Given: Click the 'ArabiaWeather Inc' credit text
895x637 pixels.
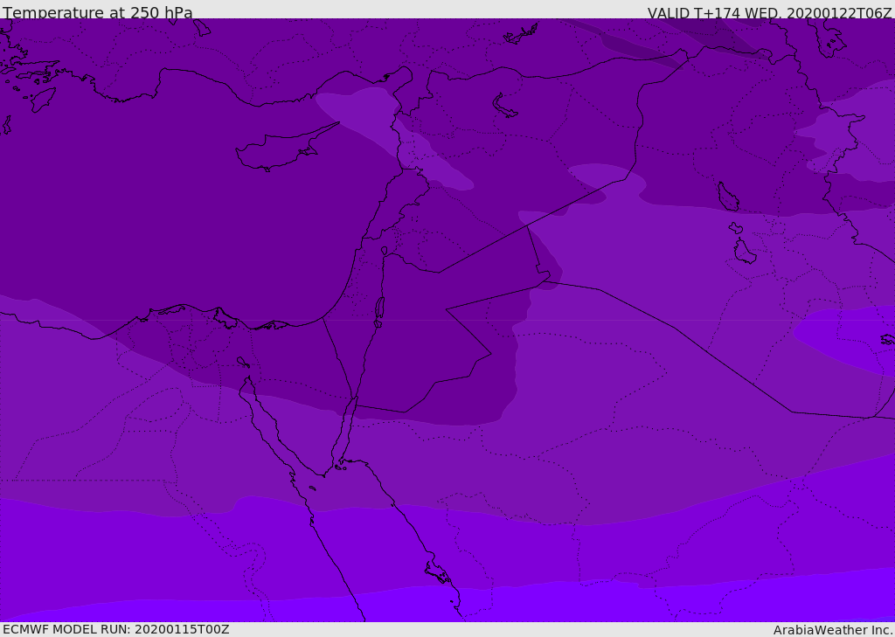Looking at the screenshot, I should point(833,630).
